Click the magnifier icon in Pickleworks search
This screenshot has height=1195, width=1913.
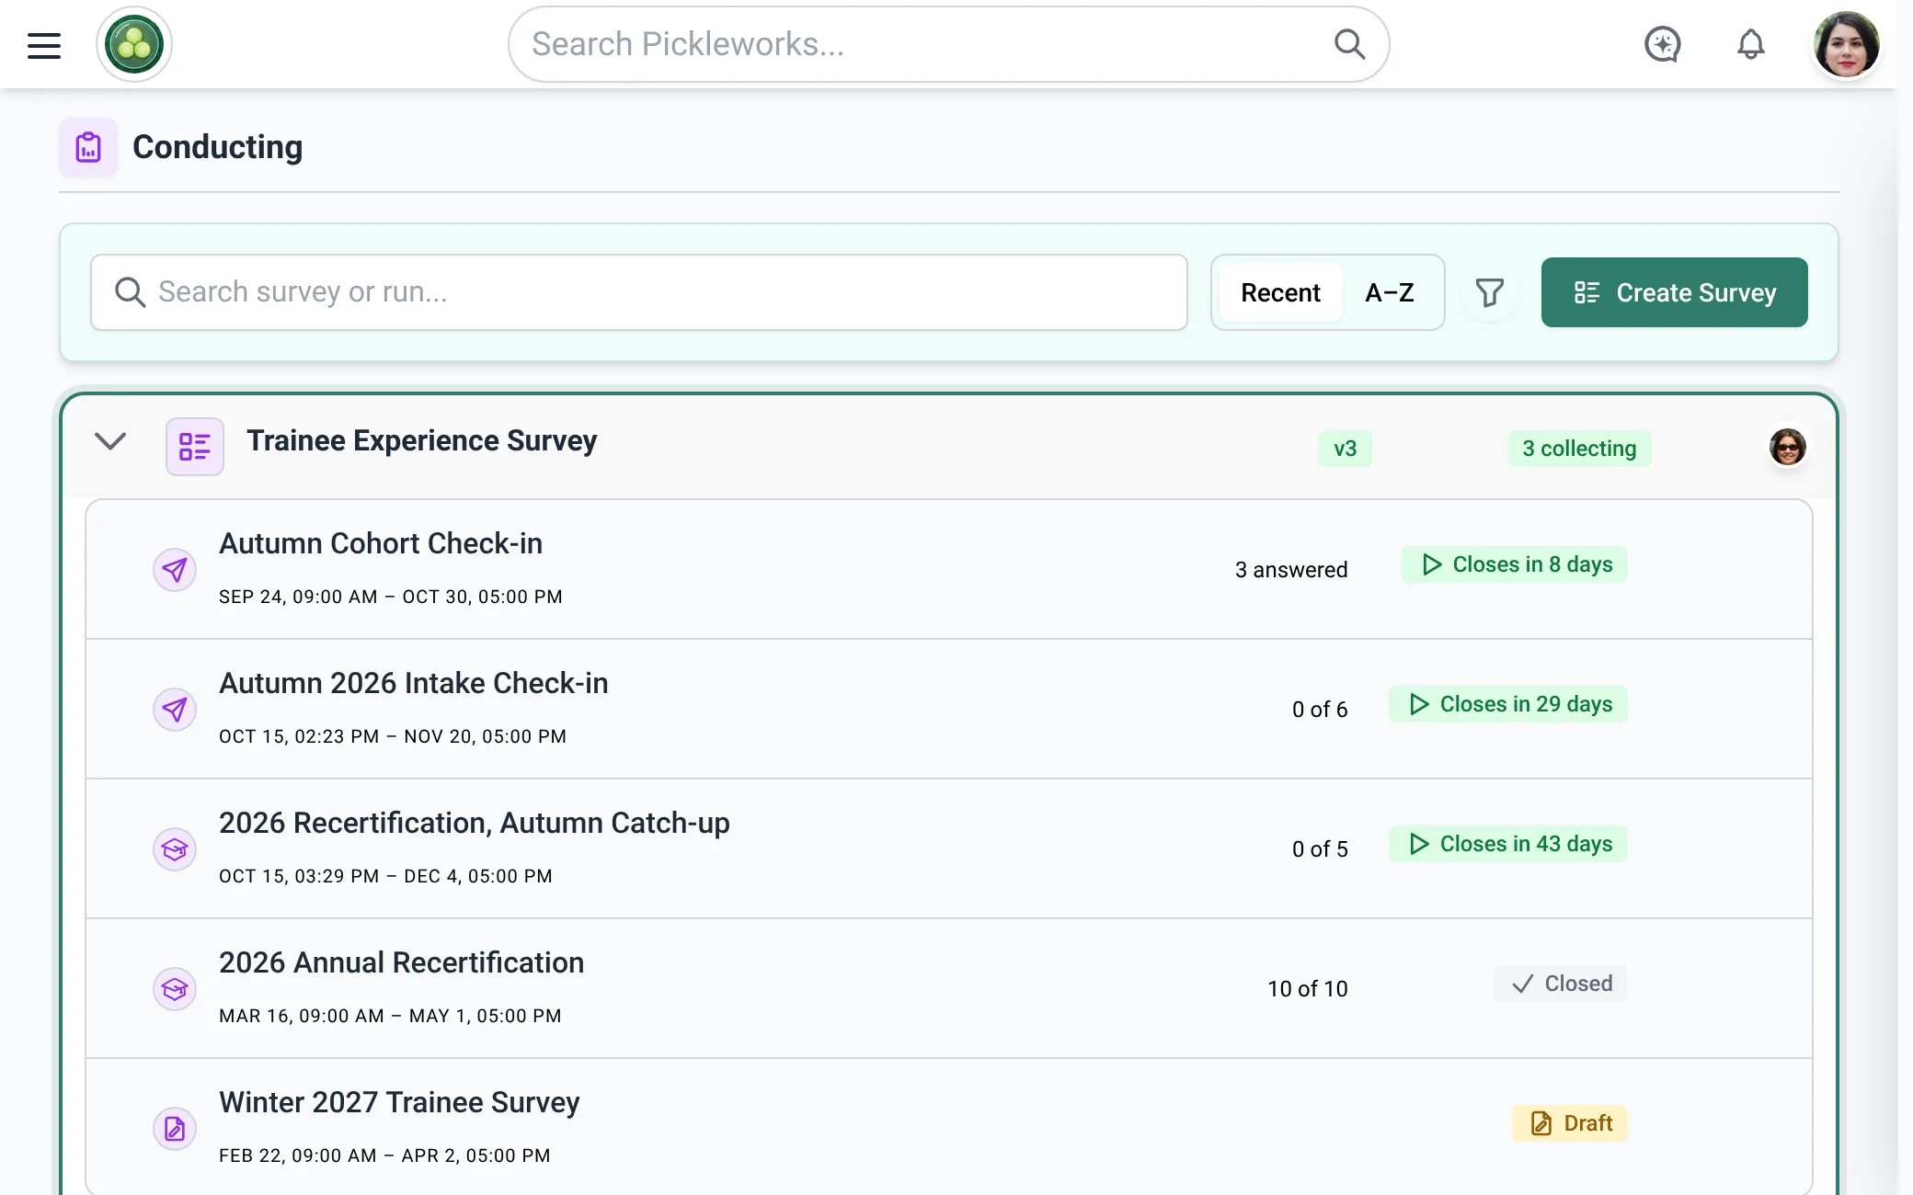(1349, 44)
